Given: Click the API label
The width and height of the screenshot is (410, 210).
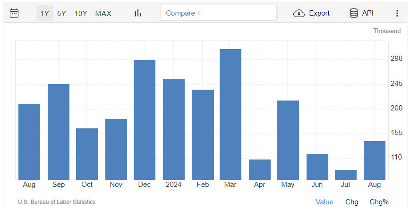Looking at the screenshot, I should (367, 13).
